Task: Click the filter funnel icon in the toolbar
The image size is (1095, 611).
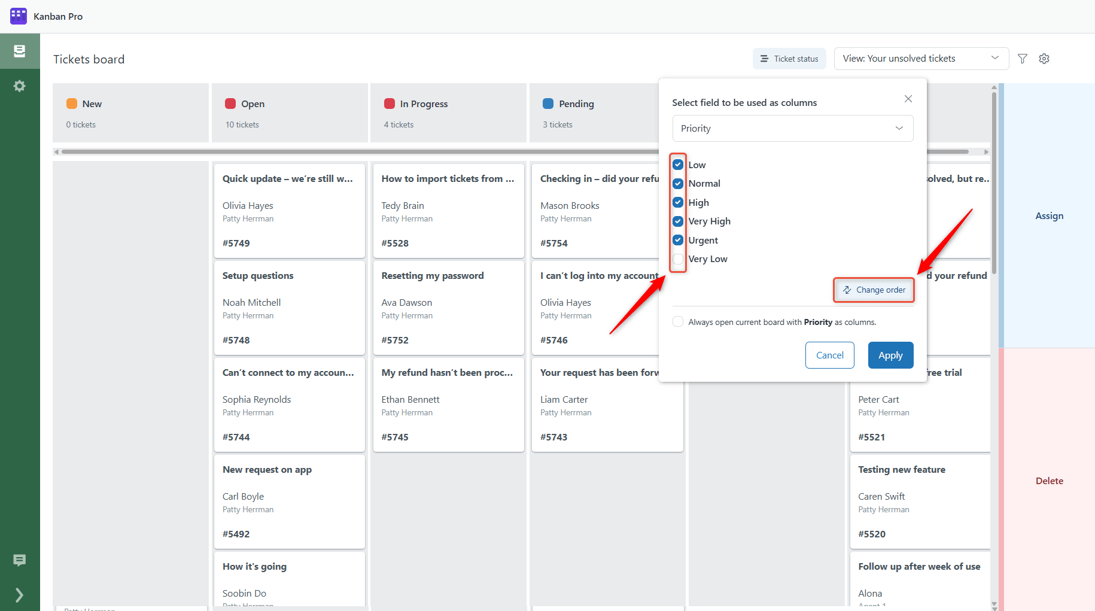Action: 1022,58
